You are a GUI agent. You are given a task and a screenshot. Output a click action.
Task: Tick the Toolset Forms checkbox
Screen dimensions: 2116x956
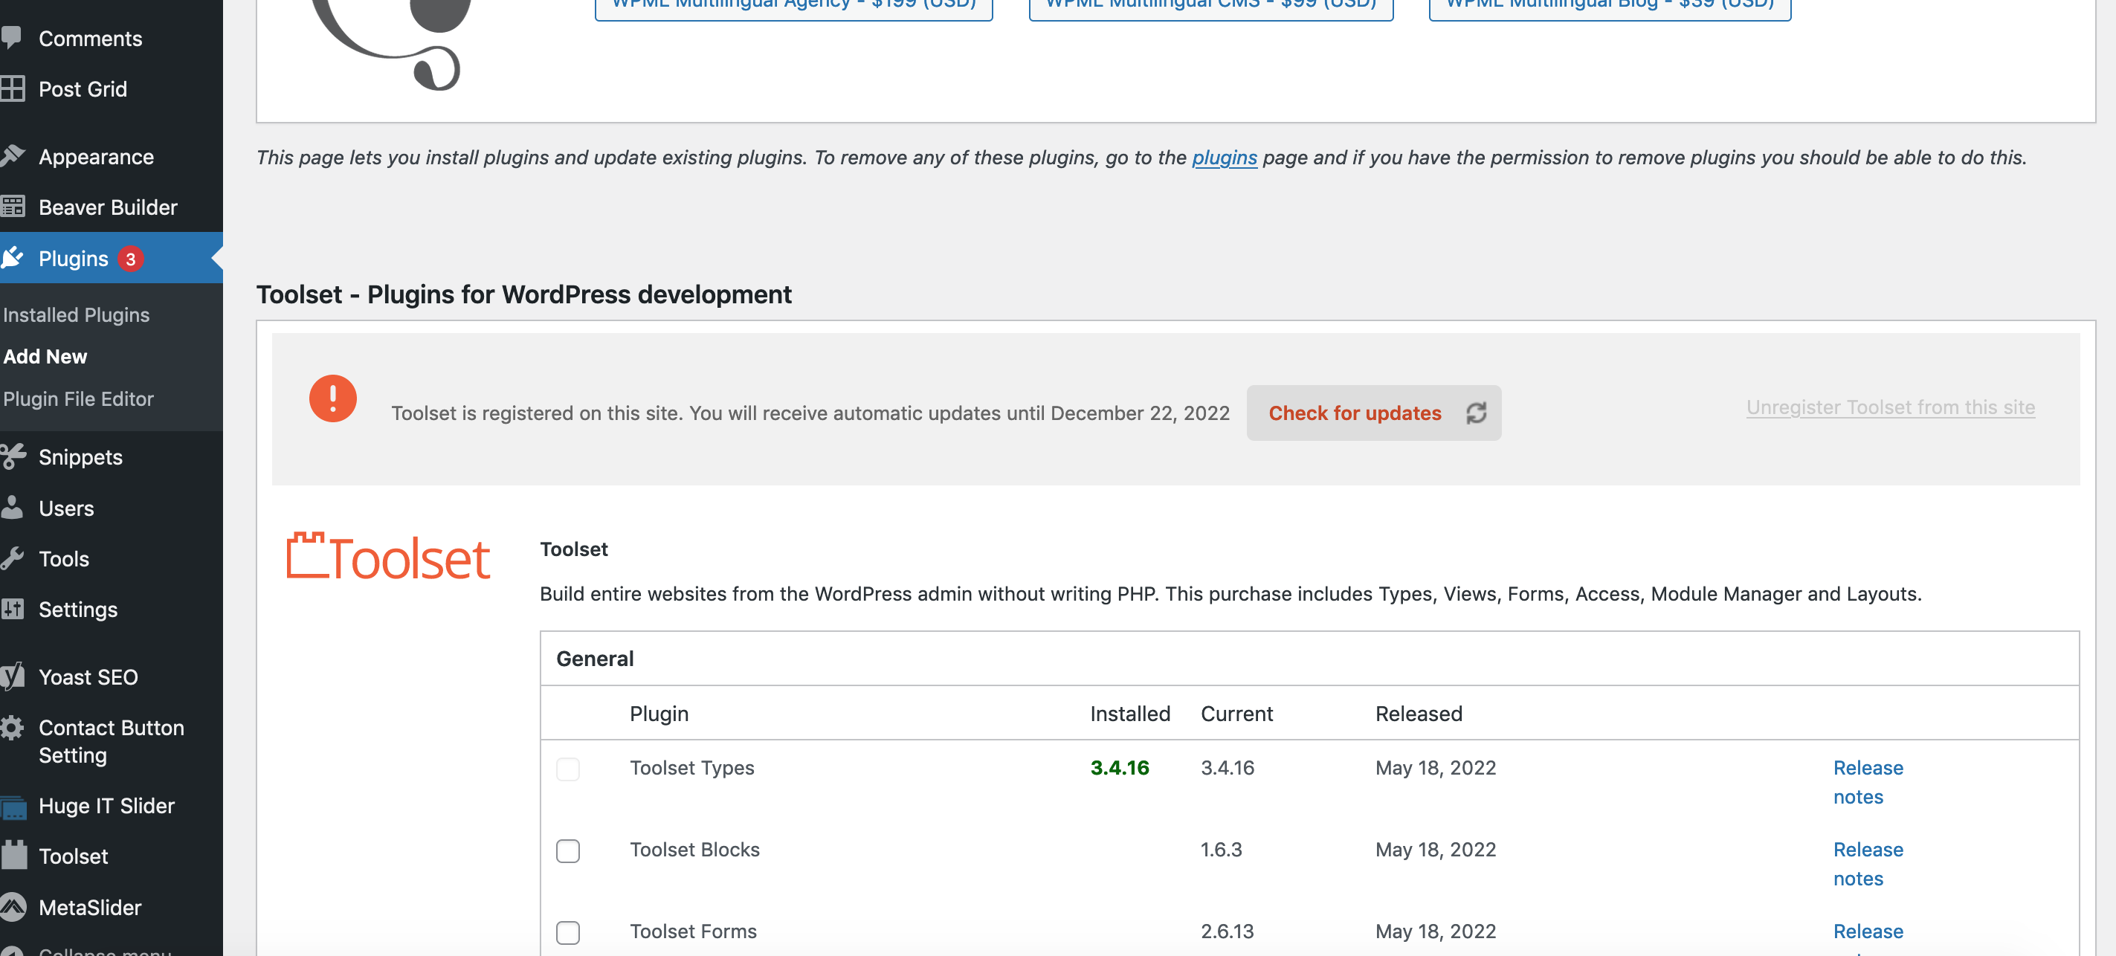coord(567,933)
